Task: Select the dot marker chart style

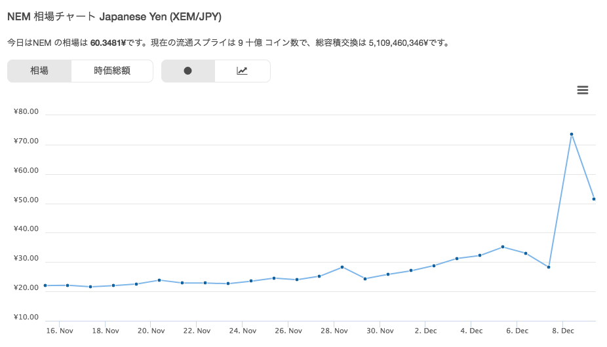Action: pos(187,71)
